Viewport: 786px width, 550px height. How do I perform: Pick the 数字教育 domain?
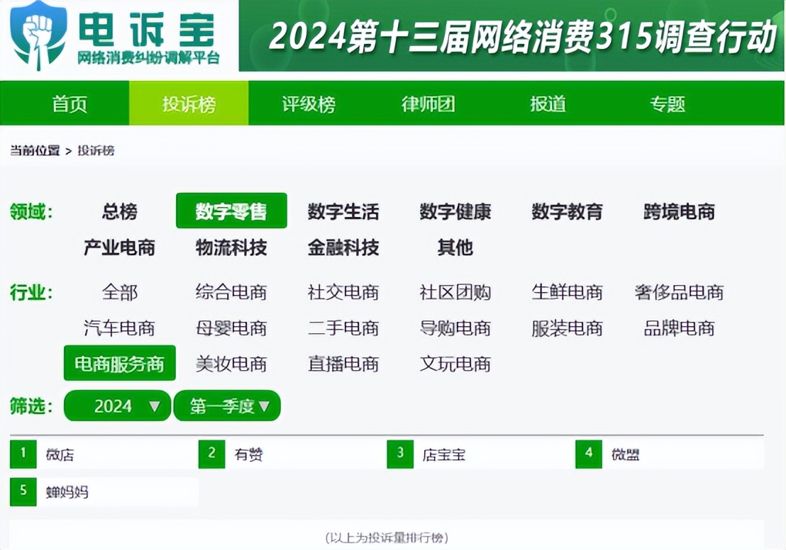[567, 211]
